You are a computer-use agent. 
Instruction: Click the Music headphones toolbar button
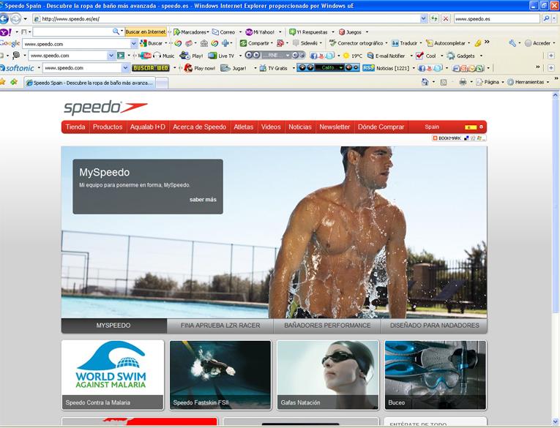[x=164, y=56]
